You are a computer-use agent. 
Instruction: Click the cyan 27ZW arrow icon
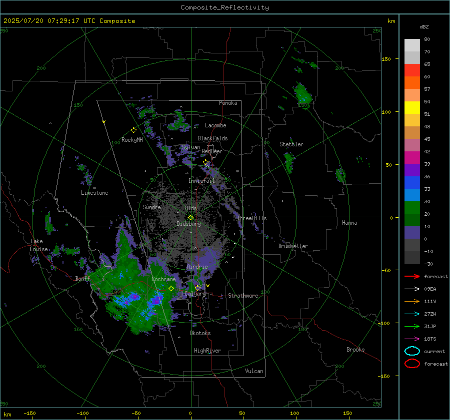click(412, 314)
